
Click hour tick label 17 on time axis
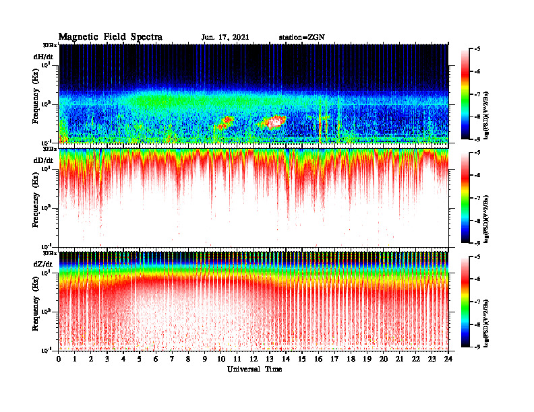(x=334, y=359)
